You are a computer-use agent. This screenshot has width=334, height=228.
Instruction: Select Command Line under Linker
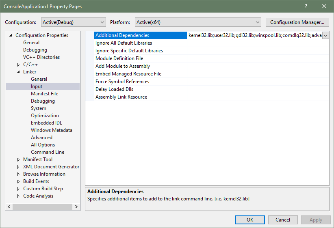48,152
